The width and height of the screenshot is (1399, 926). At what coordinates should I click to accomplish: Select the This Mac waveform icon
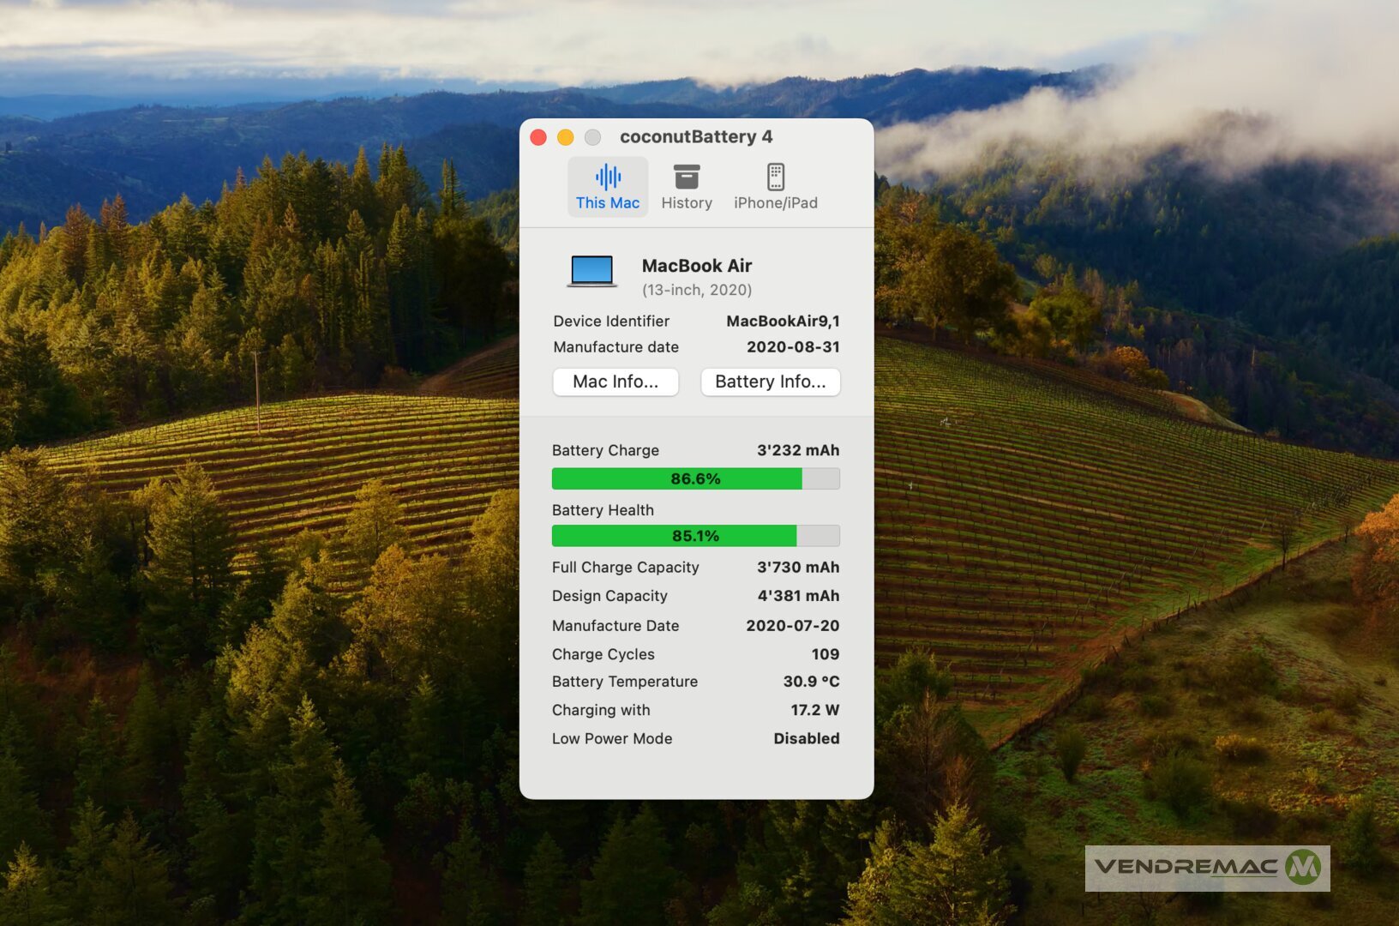point(608,177)
